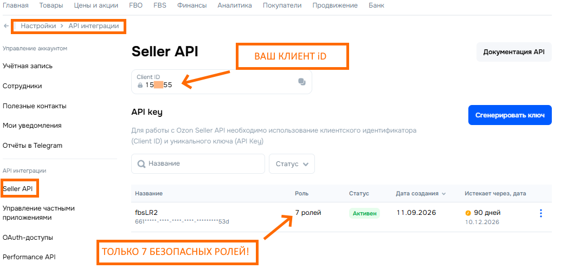The height and width of the screenshot is (269, 567).
Task: Open the Товары menu
Action: [51, 5]
